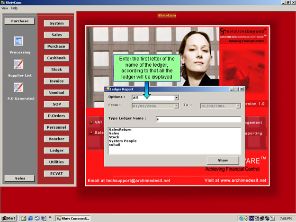The height and width of the screenshot is (222, 296).
Task: Open the Processing icon in Purchase panel
Action: pos(18,41)
